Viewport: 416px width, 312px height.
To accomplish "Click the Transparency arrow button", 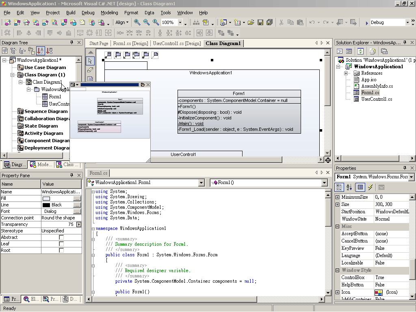I will click(79, 224).
